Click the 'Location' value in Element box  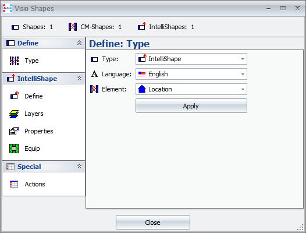pyautogui.click(x=160, y=89)
